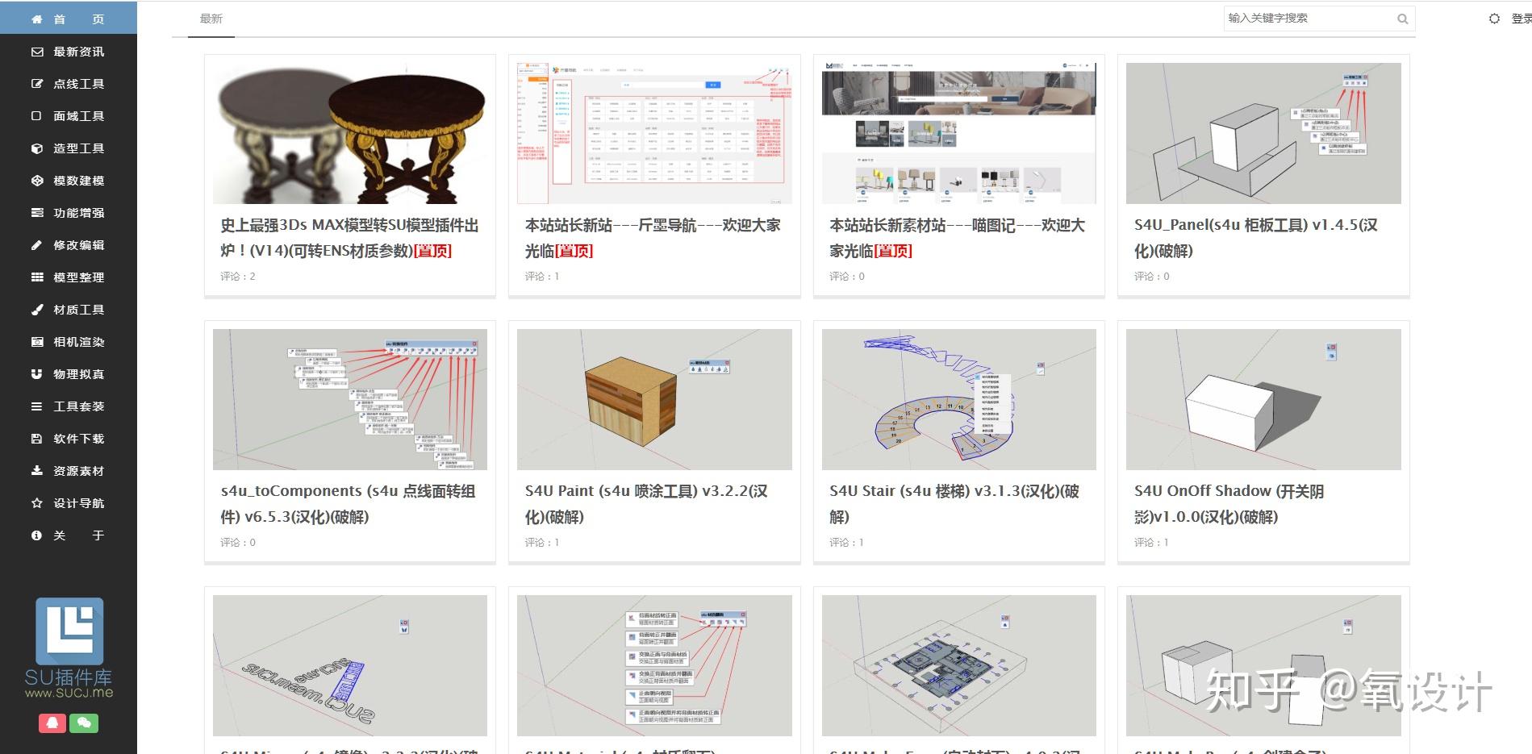Click the bars icon for 工具套装
Screen dimensions: 1532x754
[36, 406]
